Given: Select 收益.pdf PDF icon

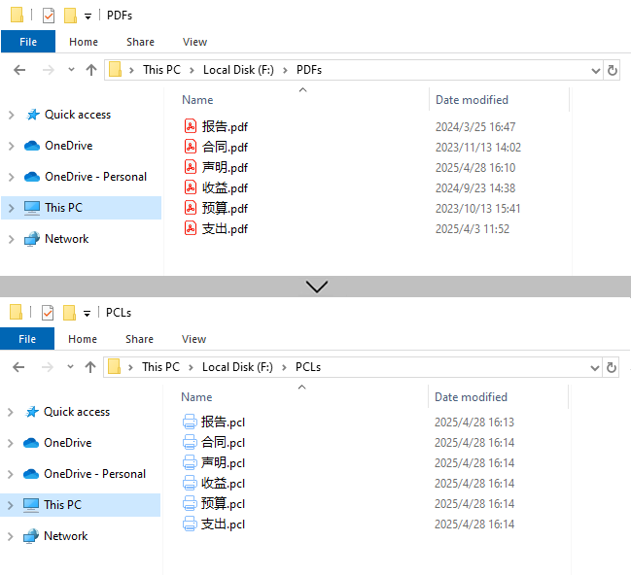Looking at the screenshot, I should point(191,187).
